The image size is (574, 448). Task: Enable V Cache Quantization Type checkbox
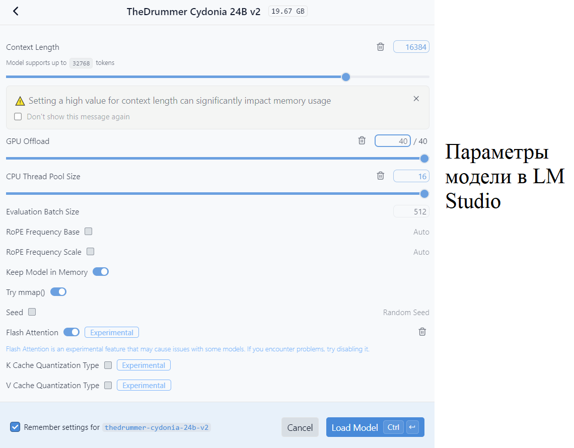(x=108, y=385)
